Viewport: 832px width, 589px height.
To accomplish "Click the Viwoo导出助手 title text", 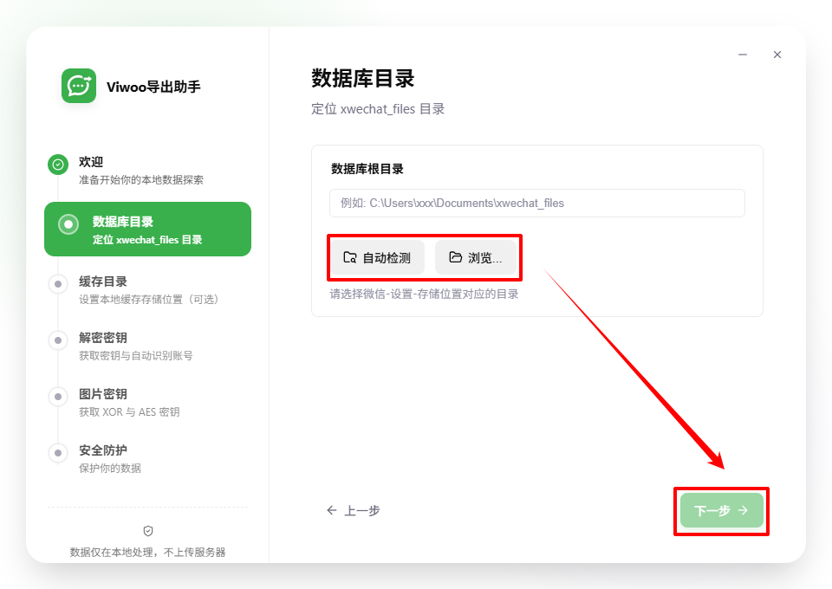I will (x=153, y=87).
